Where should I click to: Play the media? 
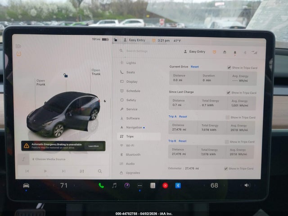(x=45, y=171)
